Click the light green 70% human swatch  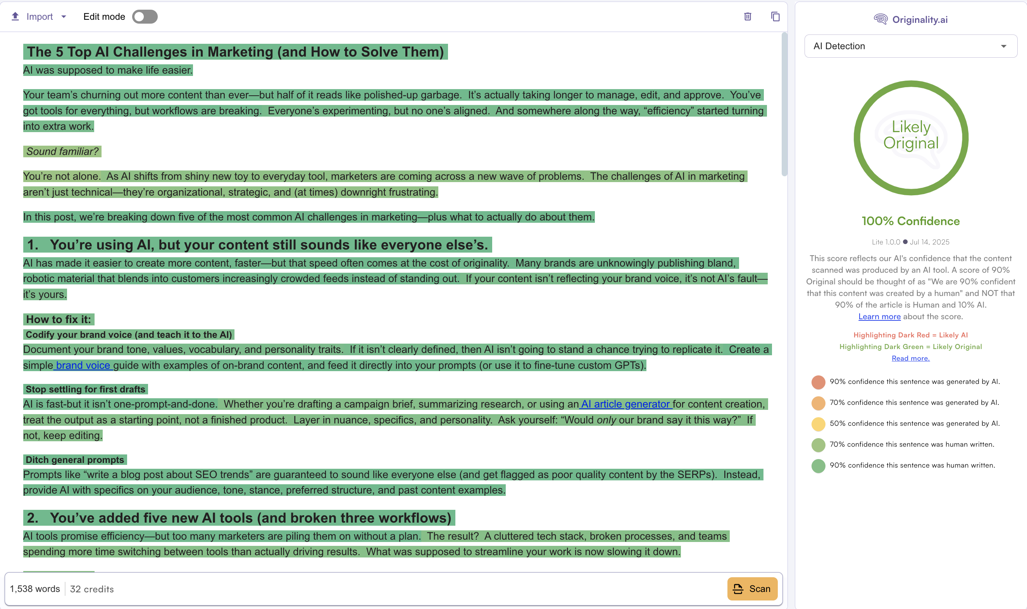pyautogui.click(x=818, y=445)
